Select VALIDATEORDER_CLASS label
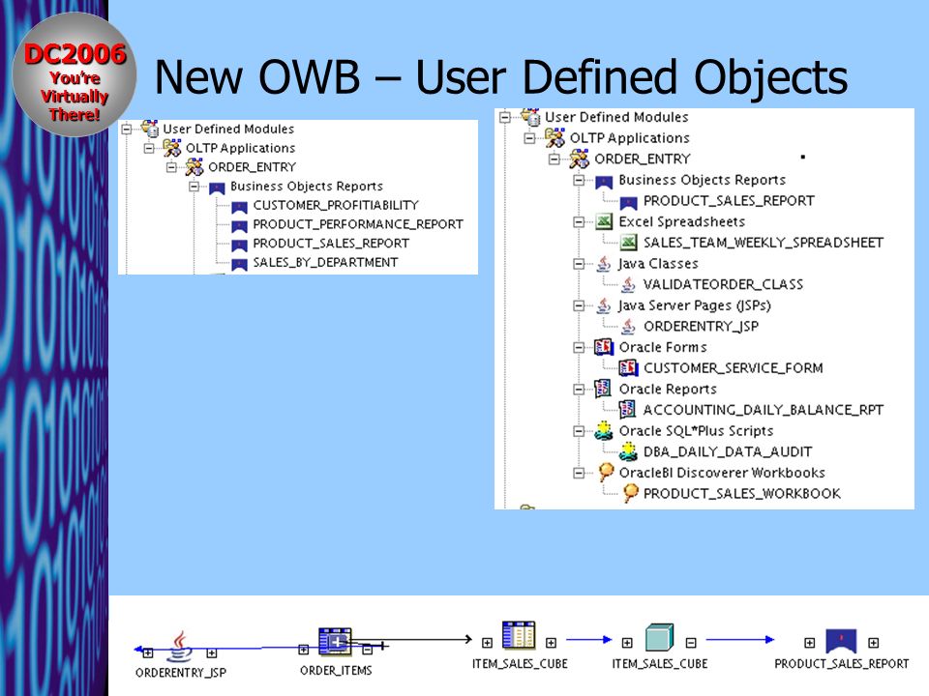The height and width of the screenshot is (696, 929). pyautogui.click(x=724, y=284)
